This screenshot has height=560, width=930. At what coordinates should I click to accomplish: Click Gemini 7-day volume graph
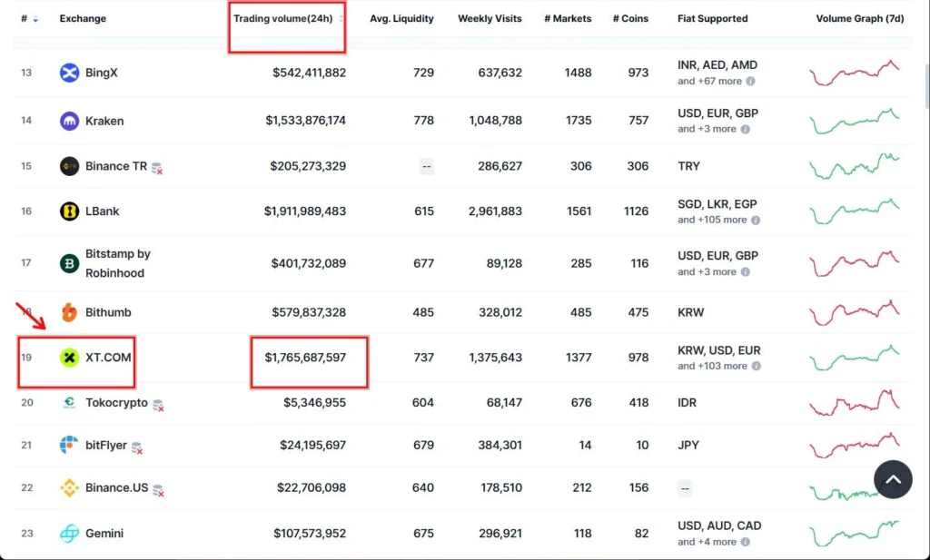click(x=855, y=534)
